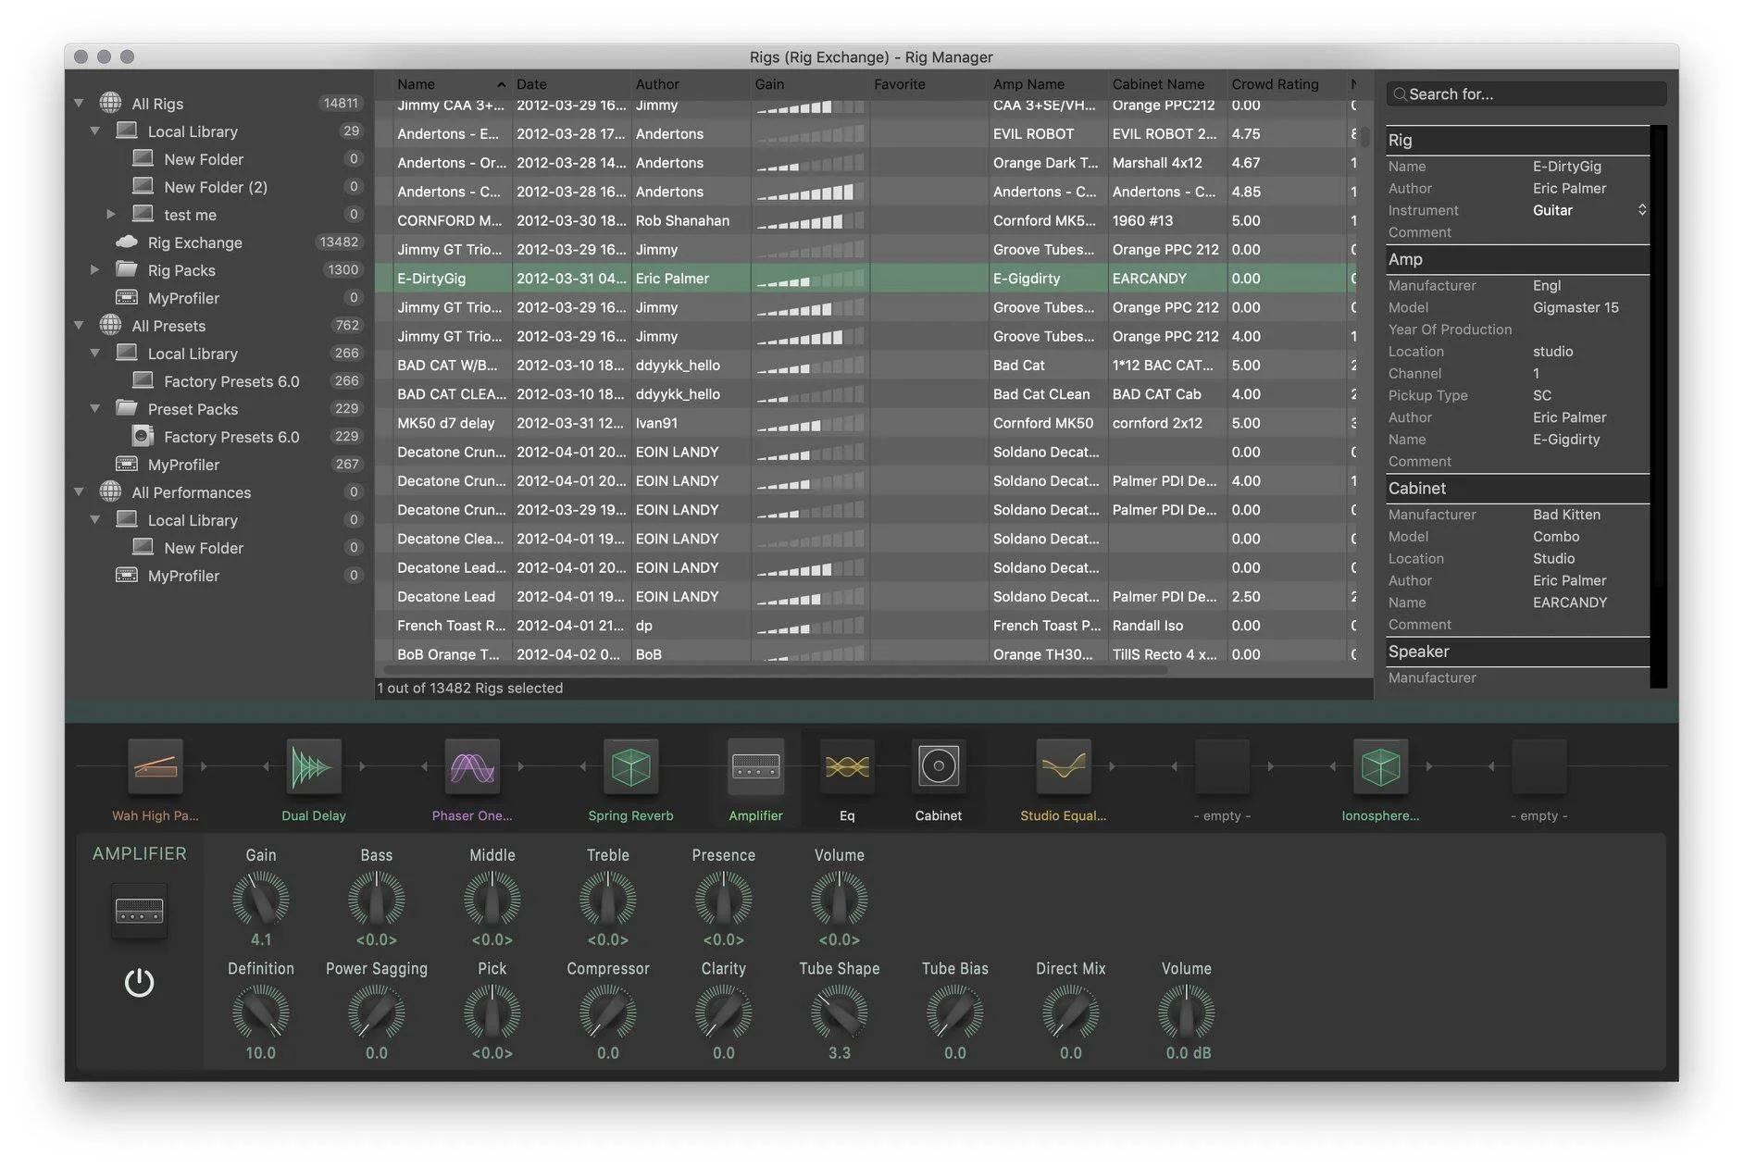Click the amplifier Gain knob
This screenshot has height=1168, width=1744.
[x=260, y=900]
